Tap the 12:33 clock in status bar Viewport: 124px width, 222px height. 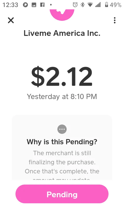pos(10,5)
